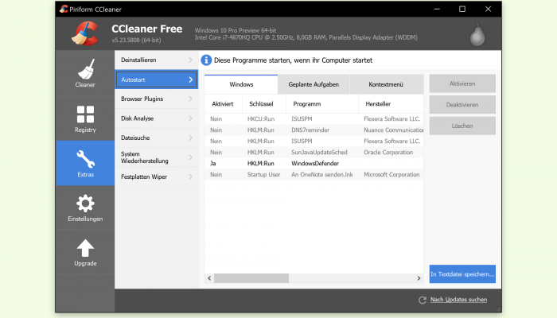
Task: Click the CCleaner logo in header
Action: tap(85, 33)
